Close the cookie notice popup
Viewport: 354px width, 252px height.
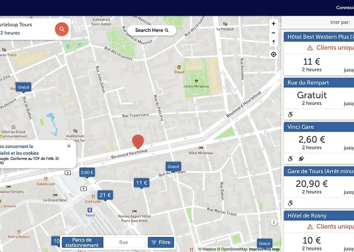(x=69, y=146)
